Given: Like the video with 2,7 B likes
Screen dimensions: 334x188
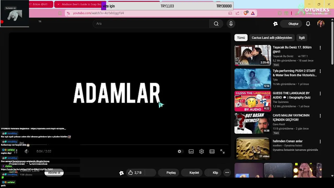Looking at the screenshot, I should click(x=135, y=173).
